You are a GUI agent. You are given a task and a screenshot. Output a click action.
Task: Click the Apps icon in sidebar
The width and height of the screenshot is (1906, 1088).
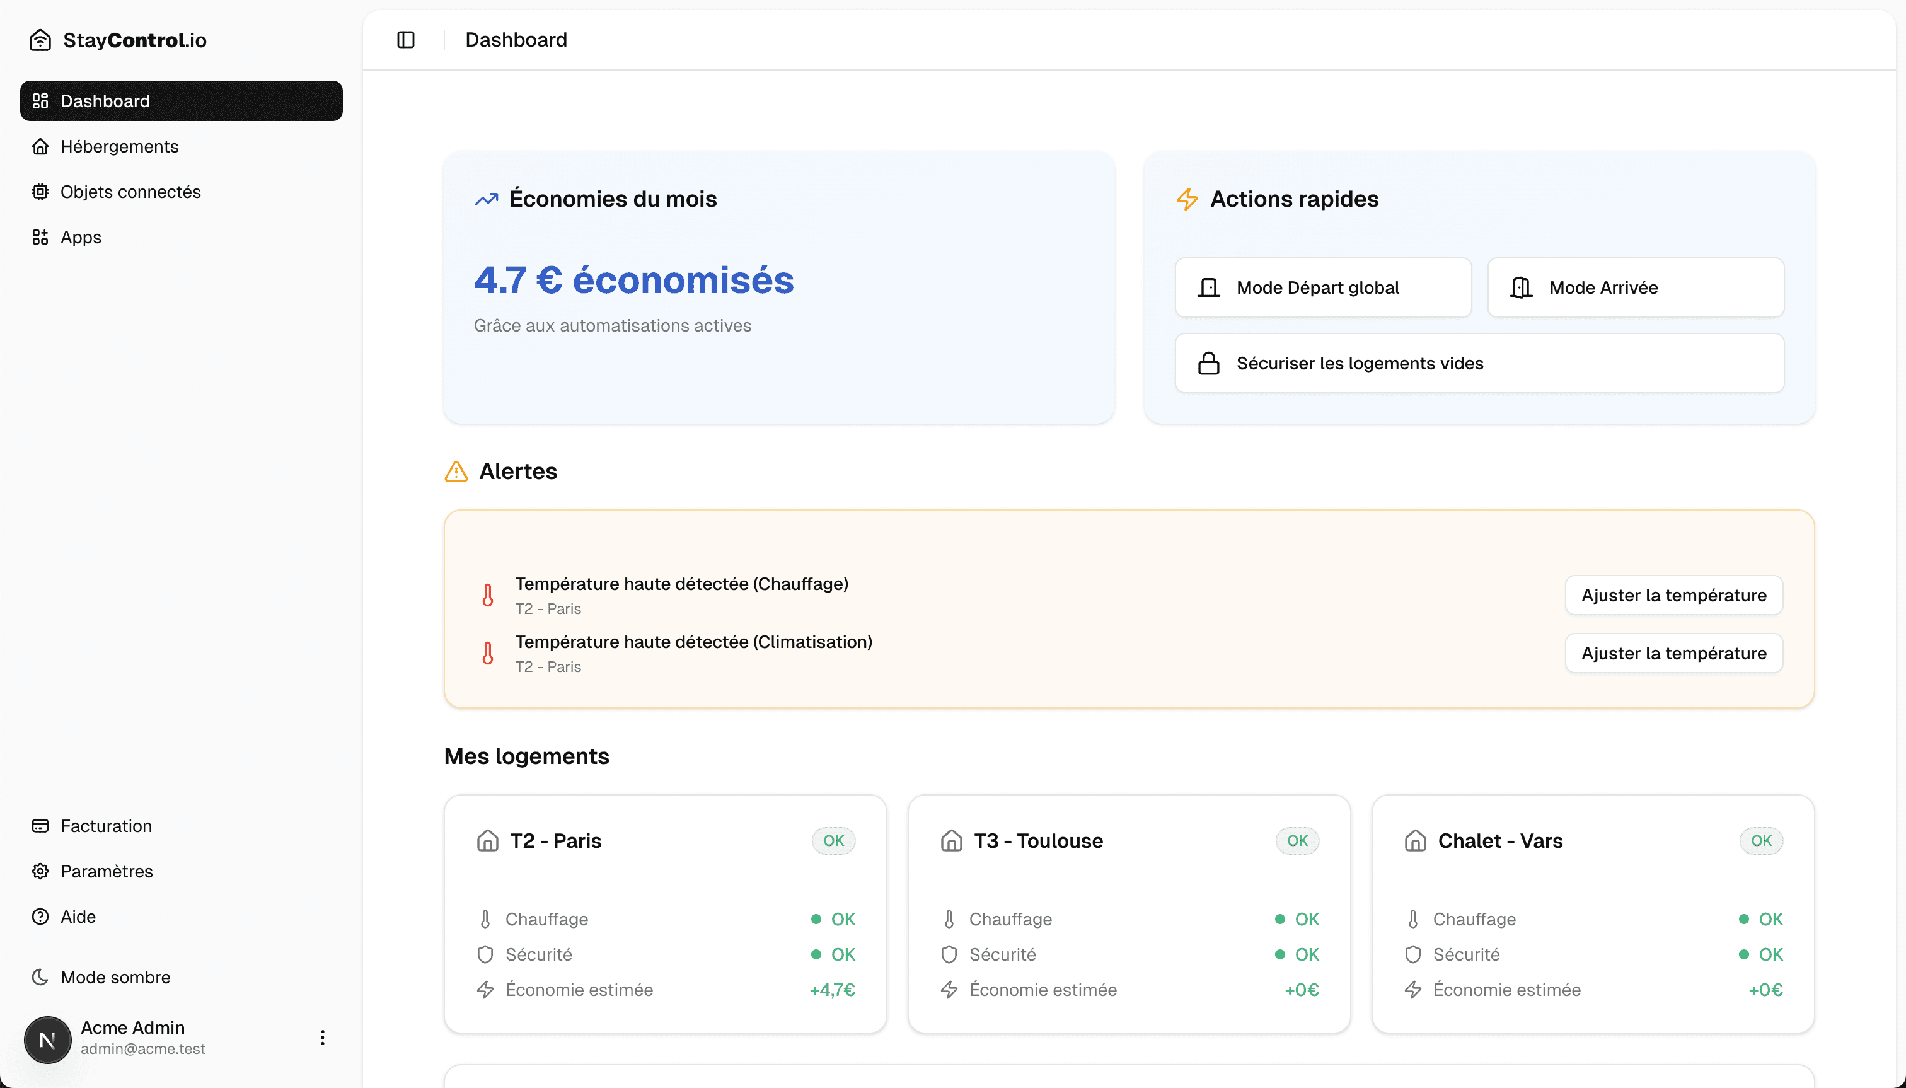pyautogui.click(x=41, y=237)
